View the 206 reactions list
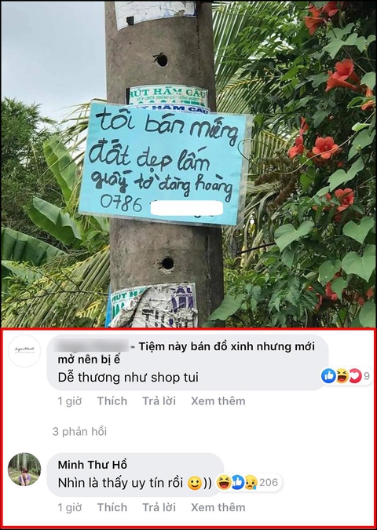The width and height of the screenshot is (377, 530). (x=269, y=482)
